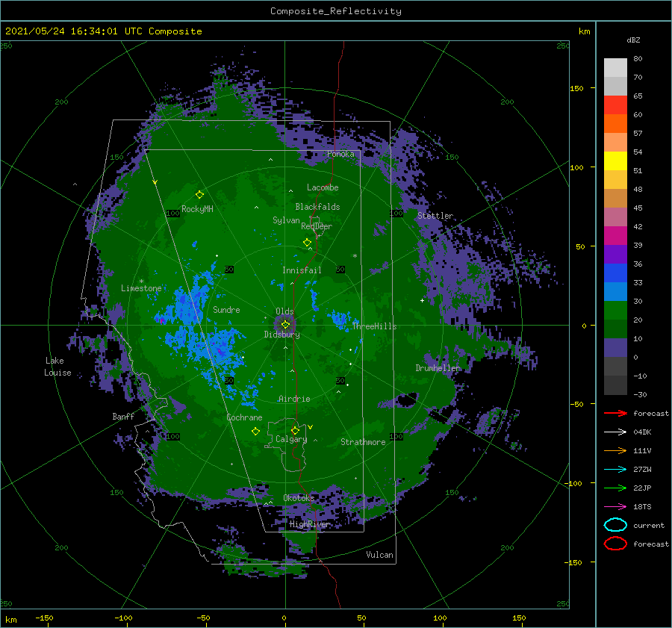Click the 'Blackfalds' city label

pos(317,207)
